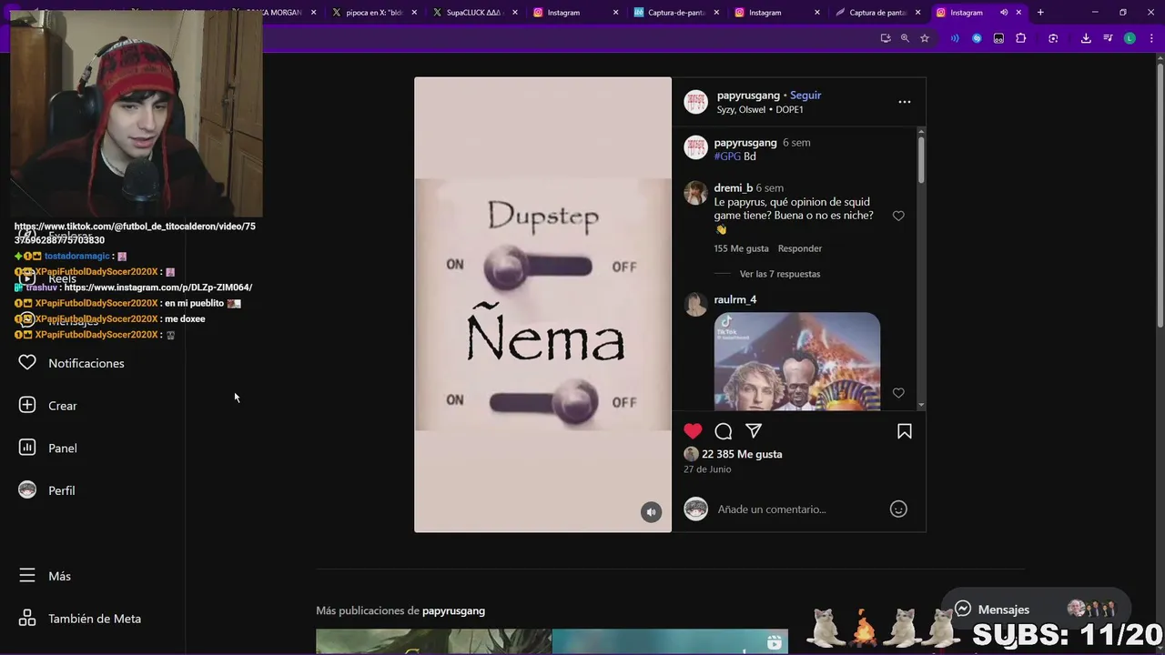This screenshot has height=655, width=1165.
Task: Switch to the Captura-de-panta tab
Action: point(674,13)
